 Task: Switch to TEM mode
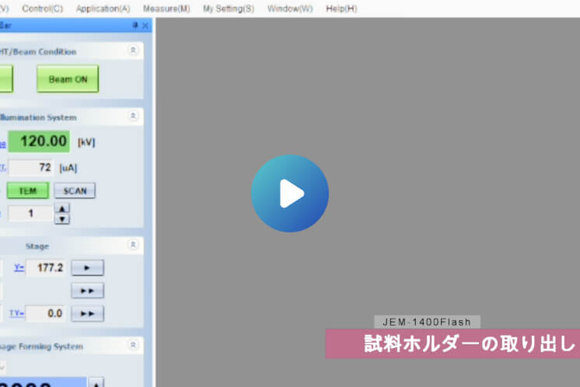28,190
